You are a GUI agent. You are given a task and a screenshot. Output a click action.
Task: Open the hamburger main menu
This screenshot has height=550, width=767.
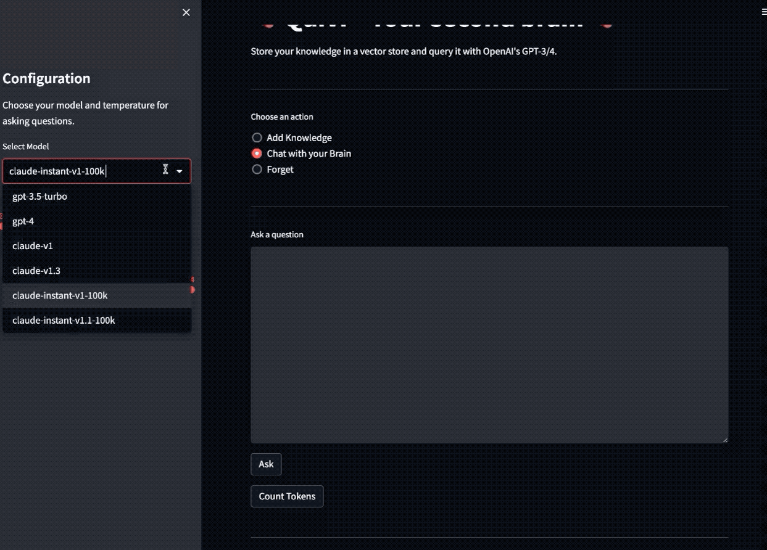click(764, 12)
